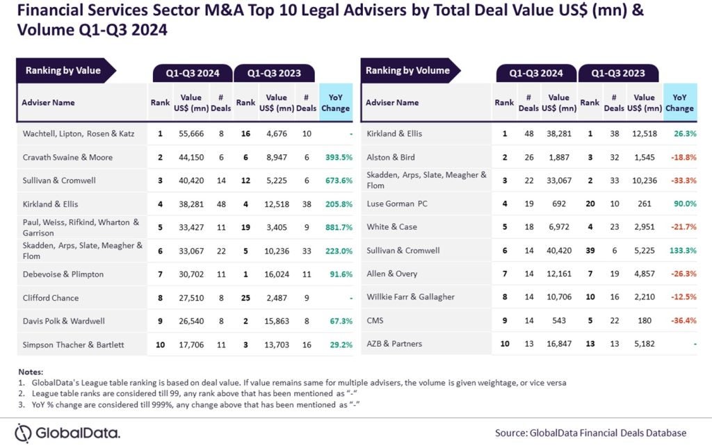The image size is (712, 446).
Task: Select the Ranking by Volume tab
Action: 407,71
